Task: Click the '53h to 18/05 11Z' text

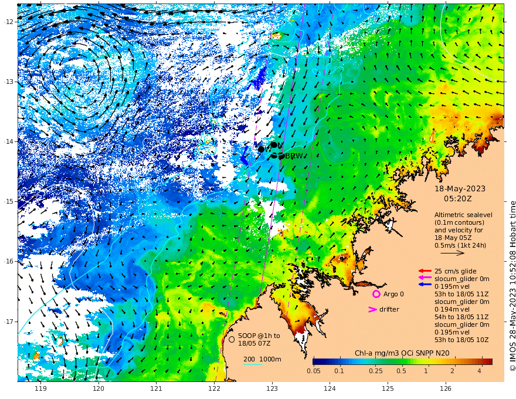Action: (x=461, y=294)
